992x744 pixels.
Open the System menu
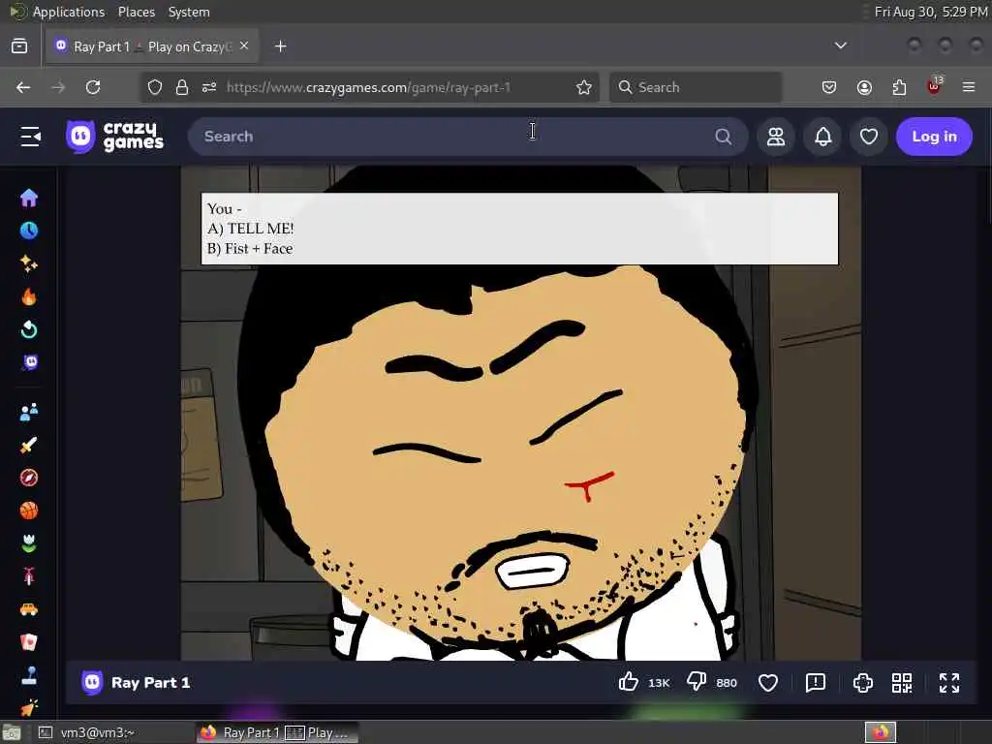click(x=189, y=12)
